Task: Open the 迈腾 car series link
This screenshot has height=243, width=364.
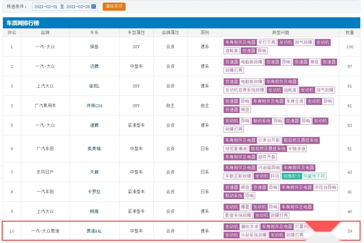Action: click(94, 66)
